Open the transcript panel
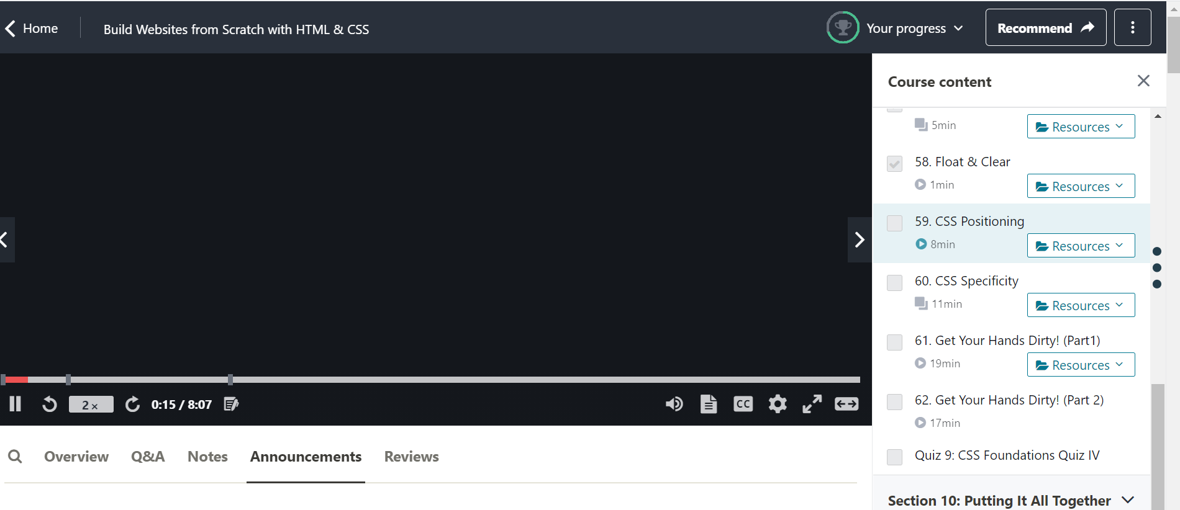Screen dimensions: 1180x510 pos(709,405)
